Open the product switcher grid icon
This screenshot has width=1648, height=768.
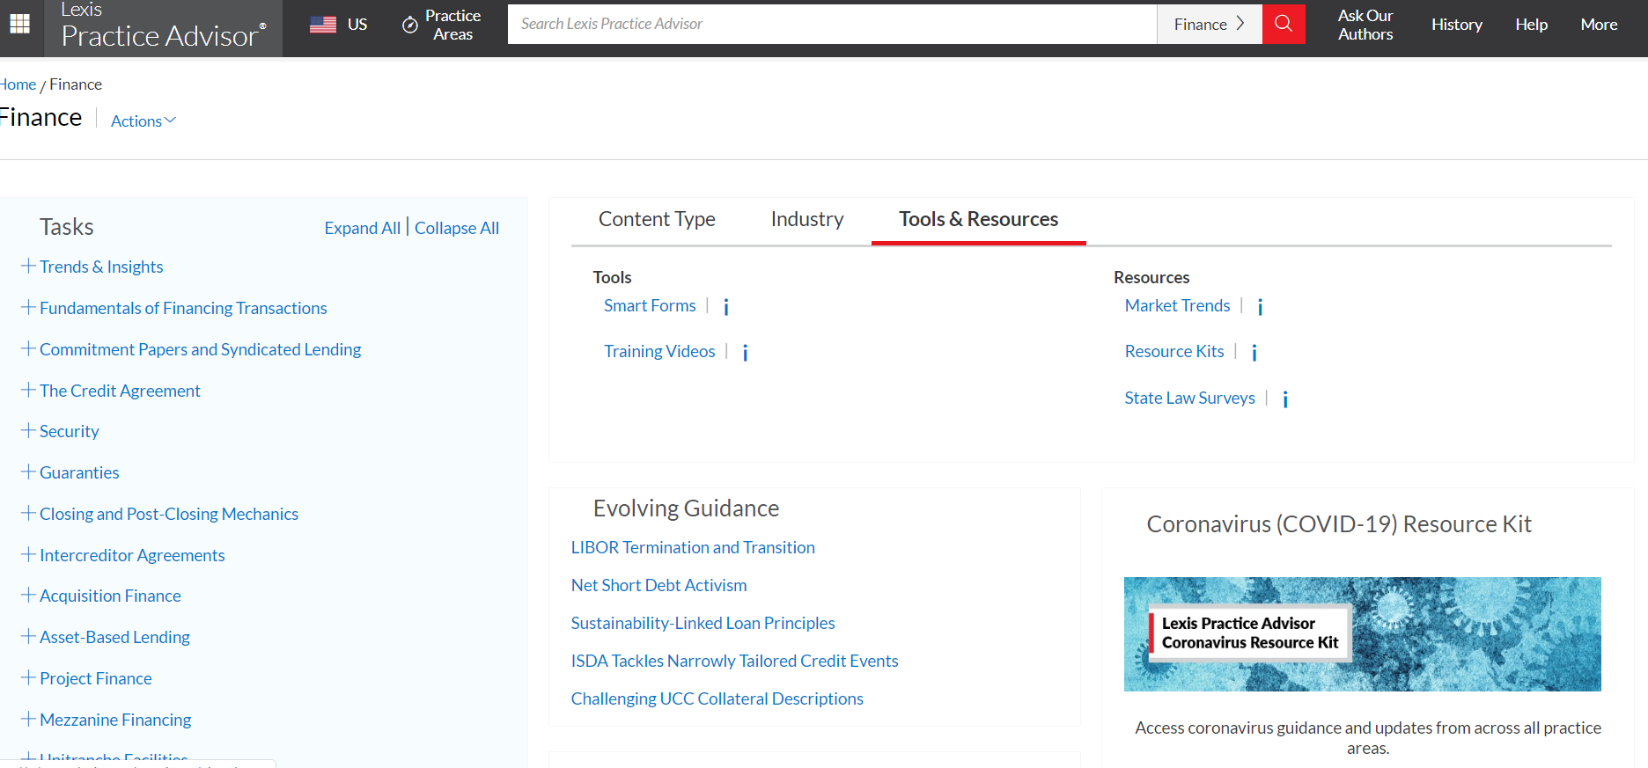point(19,24)
